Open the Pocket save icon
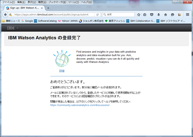 pos(152,15)
